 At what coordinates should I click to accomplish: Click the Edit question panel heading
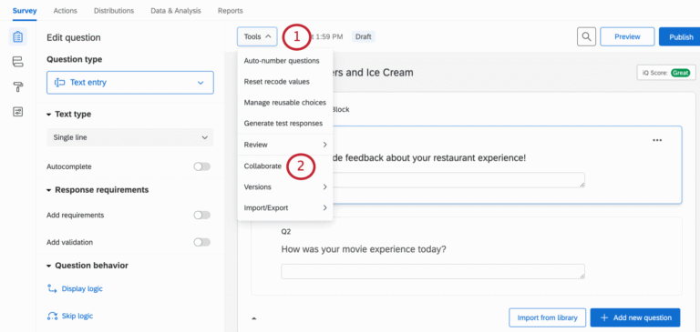pyautogui.click(x=74, y=38)
